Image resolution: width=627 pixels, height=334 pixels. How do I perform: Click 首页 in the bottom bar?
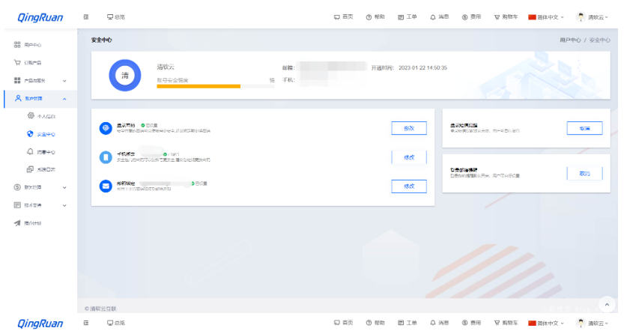click(344, 323)
